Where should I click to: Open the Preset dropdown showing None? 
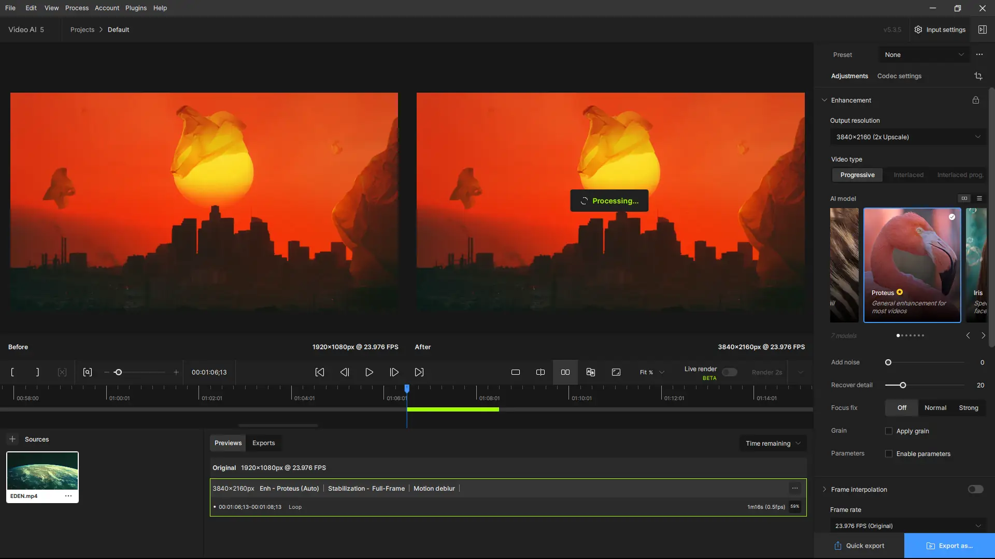[923, 55]
